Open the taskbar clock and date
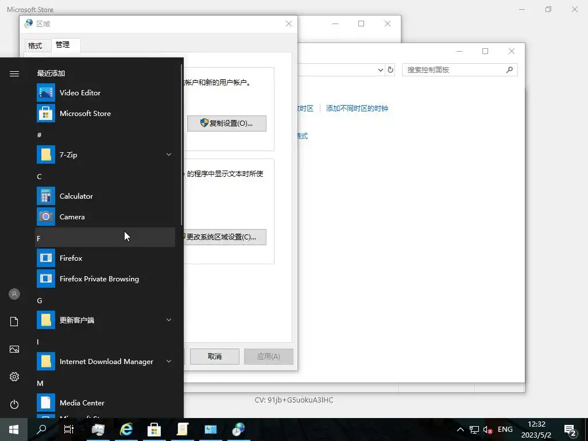The width and height of the screenshot is (588, 441). [536, 430]
